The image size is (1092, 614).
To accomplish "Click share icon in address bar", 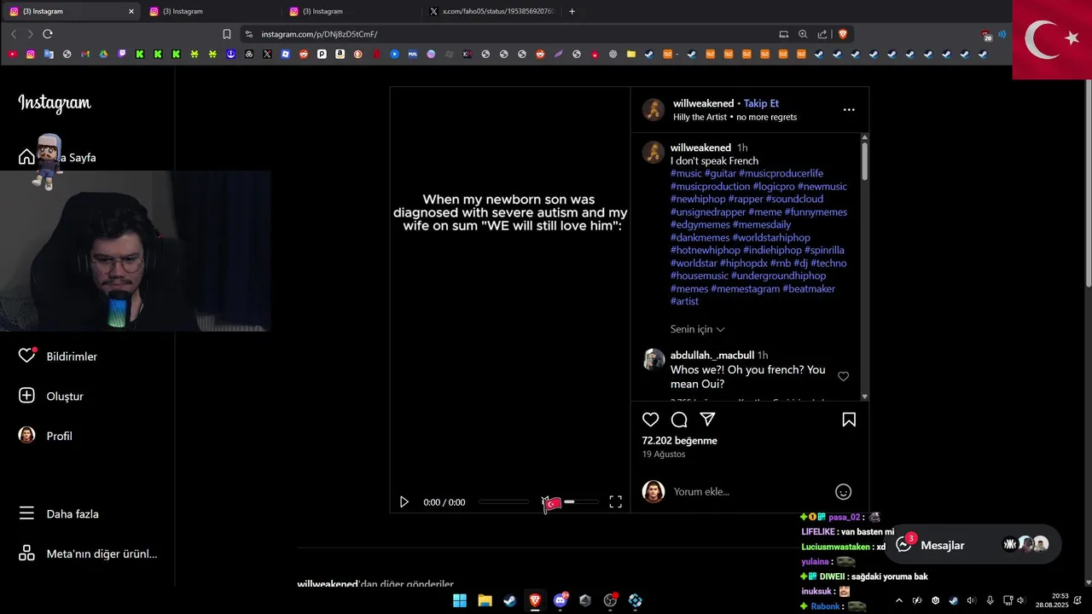I will [822, 34].
